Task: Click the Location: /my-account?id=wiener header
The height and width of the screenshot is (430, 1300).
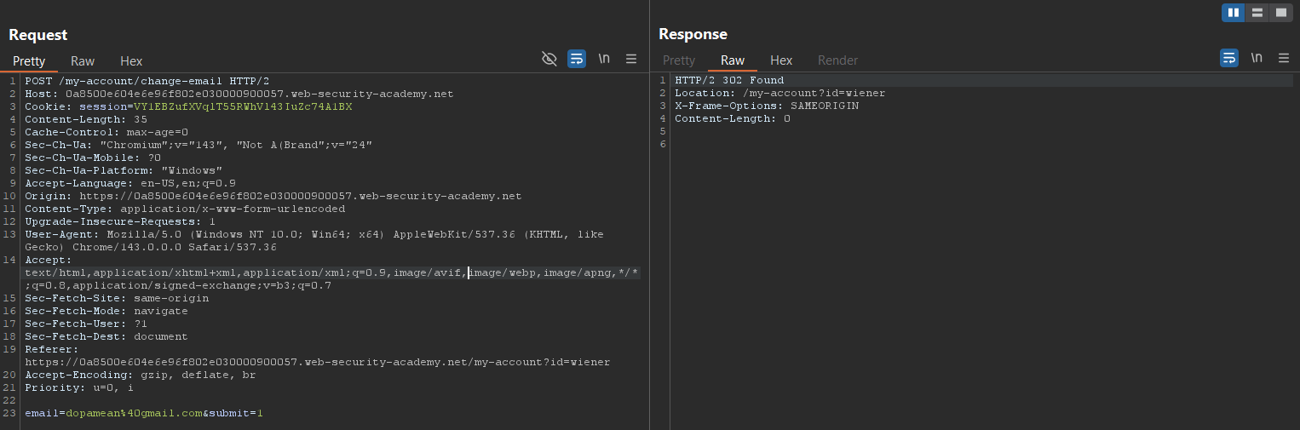Action: point(779,93)
